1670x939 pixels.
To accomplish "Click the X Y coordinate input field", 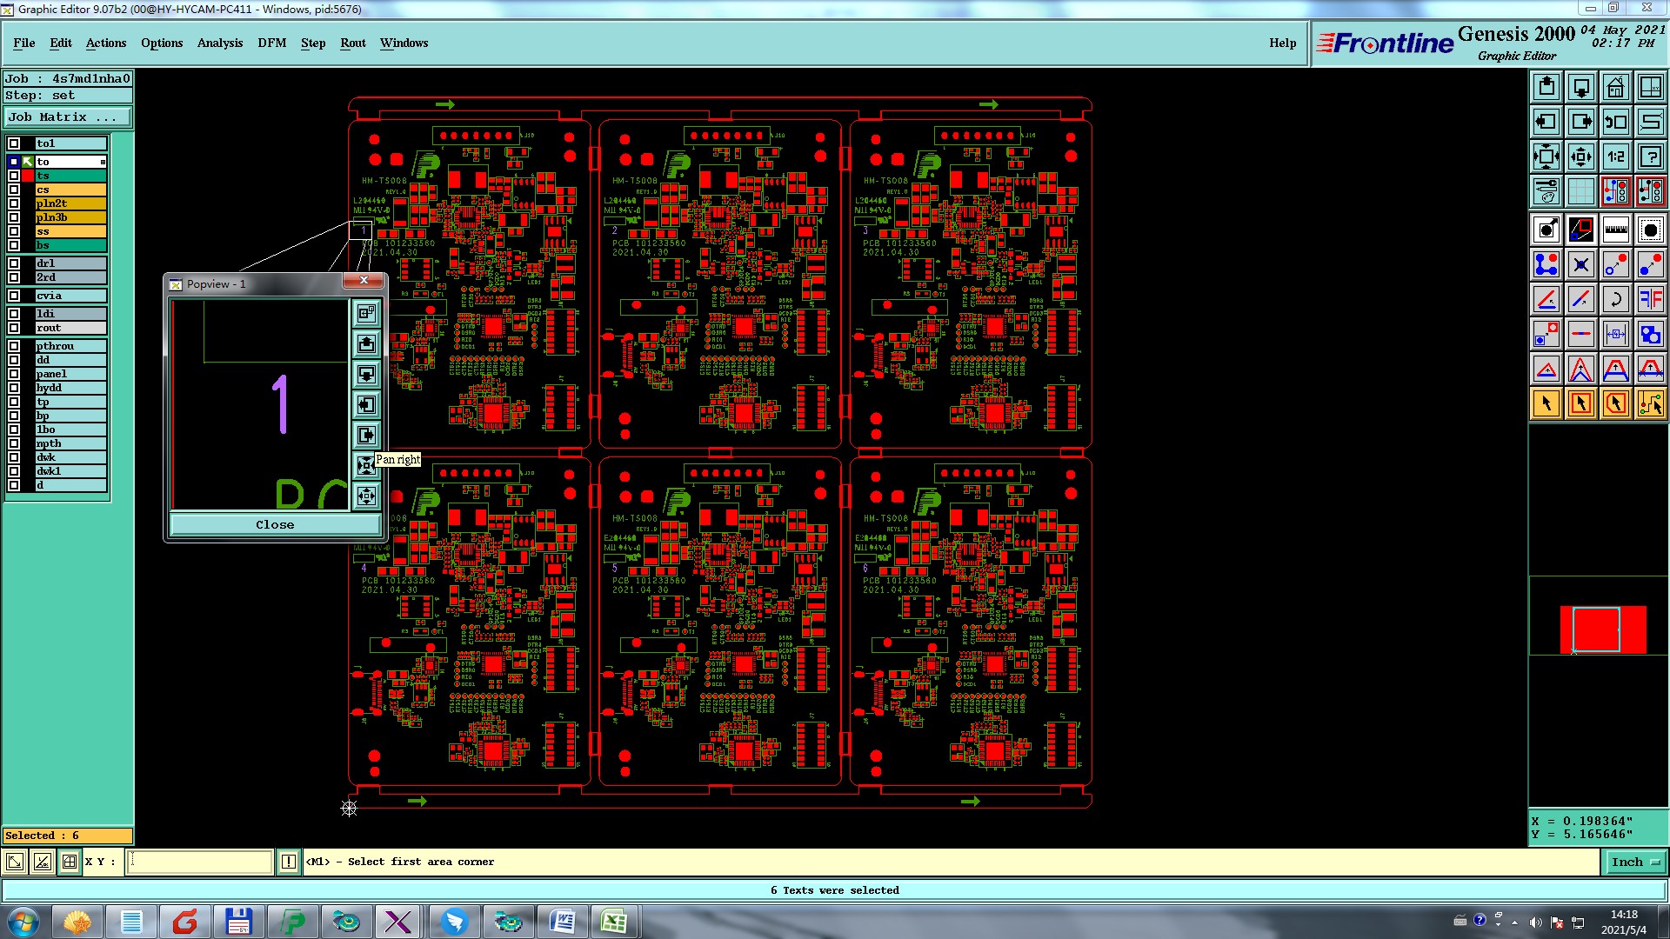I will [x=200, y=862].
